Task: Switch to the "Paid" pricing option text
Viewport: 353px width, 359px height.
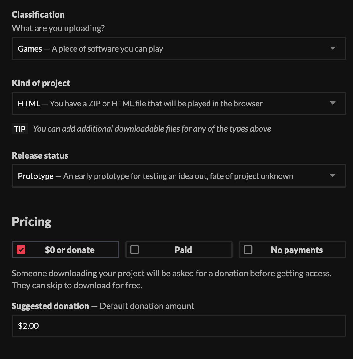Action: pos(183,250)
